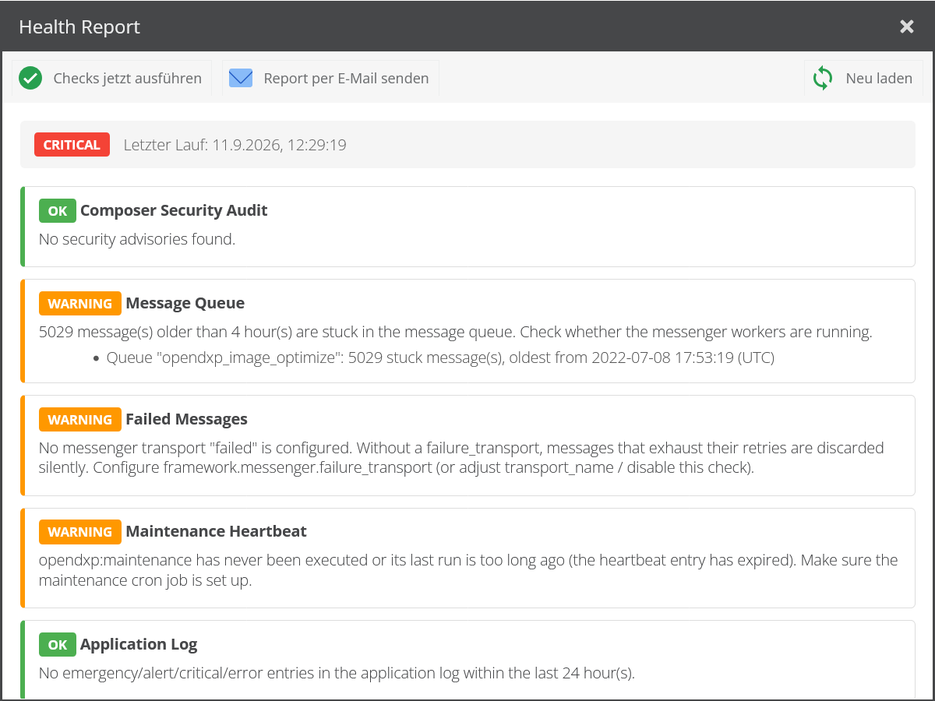The height and width of the screenshot is (701, 935).
Task: Click the opendxp_image_optimize queue bullet entry
Action: pos(440,358)
